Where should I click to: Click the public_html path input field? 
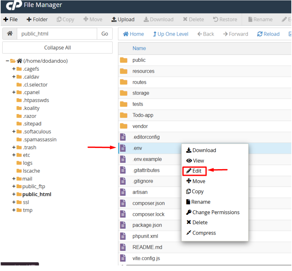pyautogui.click(x=56, y=34)
